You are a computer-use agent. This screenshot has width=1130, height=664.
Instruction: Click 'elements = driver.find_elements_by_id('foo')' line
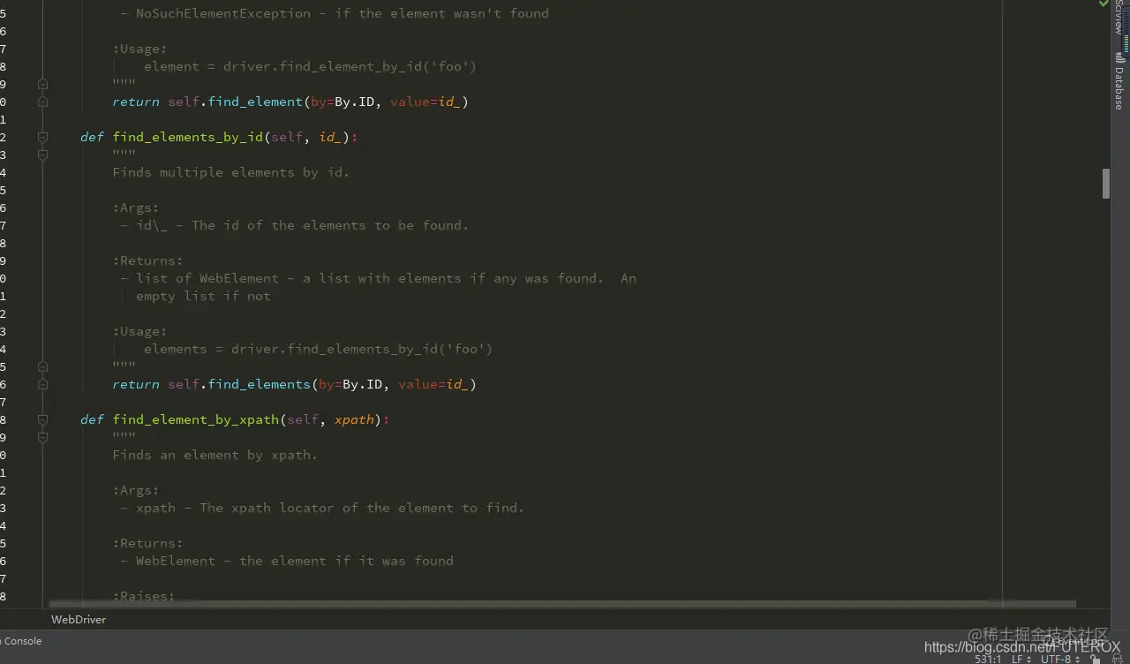pyautogui.click(x=318, y=349)
